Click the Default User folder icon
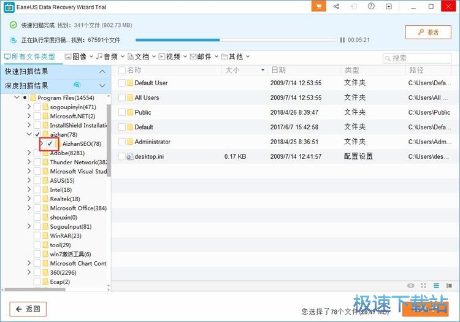The height and width of the screenshot is (322, 460). (130, 83)
